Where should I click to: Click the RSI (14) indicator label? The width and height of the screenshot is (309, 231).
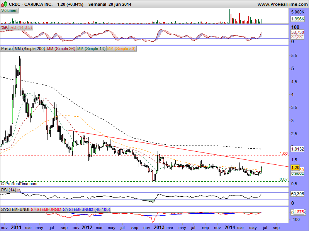(8, 190)
